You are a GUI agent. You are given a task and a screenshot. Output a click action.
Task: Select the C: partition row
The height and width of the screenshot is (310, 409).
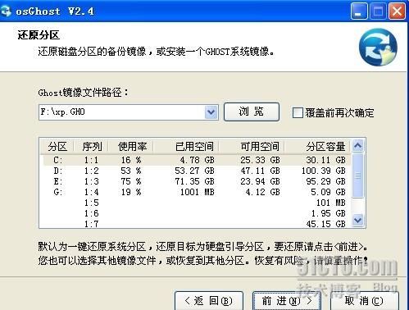click(x=195, y=160)
